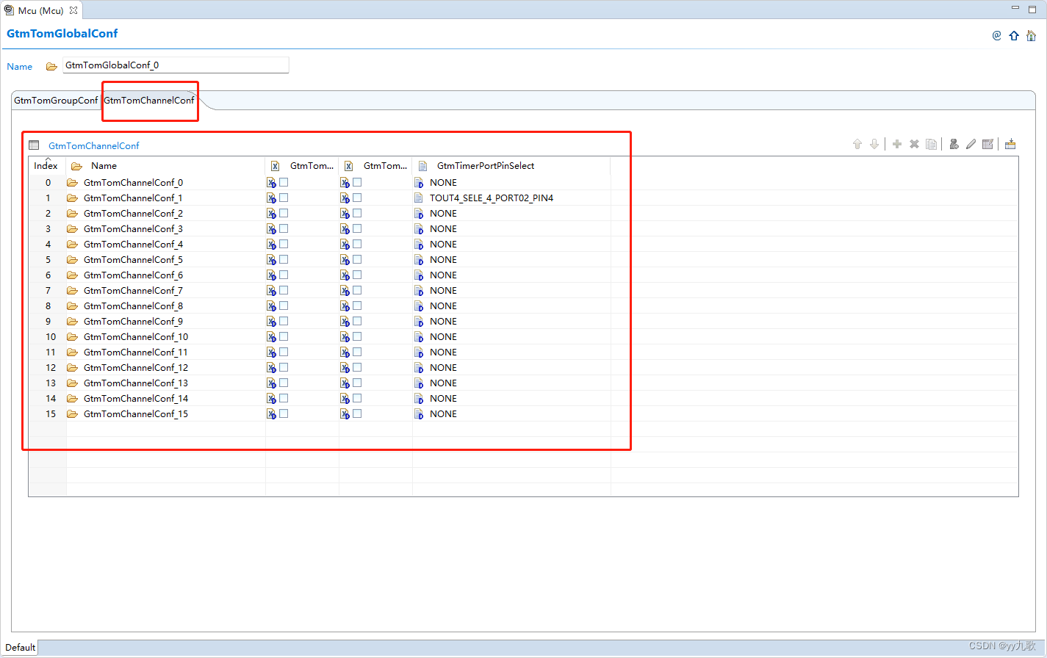Click the folder icon beside the Name field
This screenshot has width=1047, height=658.
click(x=51, y=66)
